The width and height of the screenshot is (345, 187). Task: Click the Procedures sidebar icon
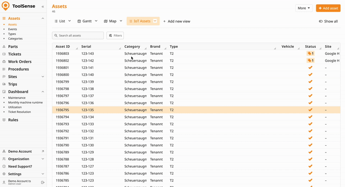point(4,69)
